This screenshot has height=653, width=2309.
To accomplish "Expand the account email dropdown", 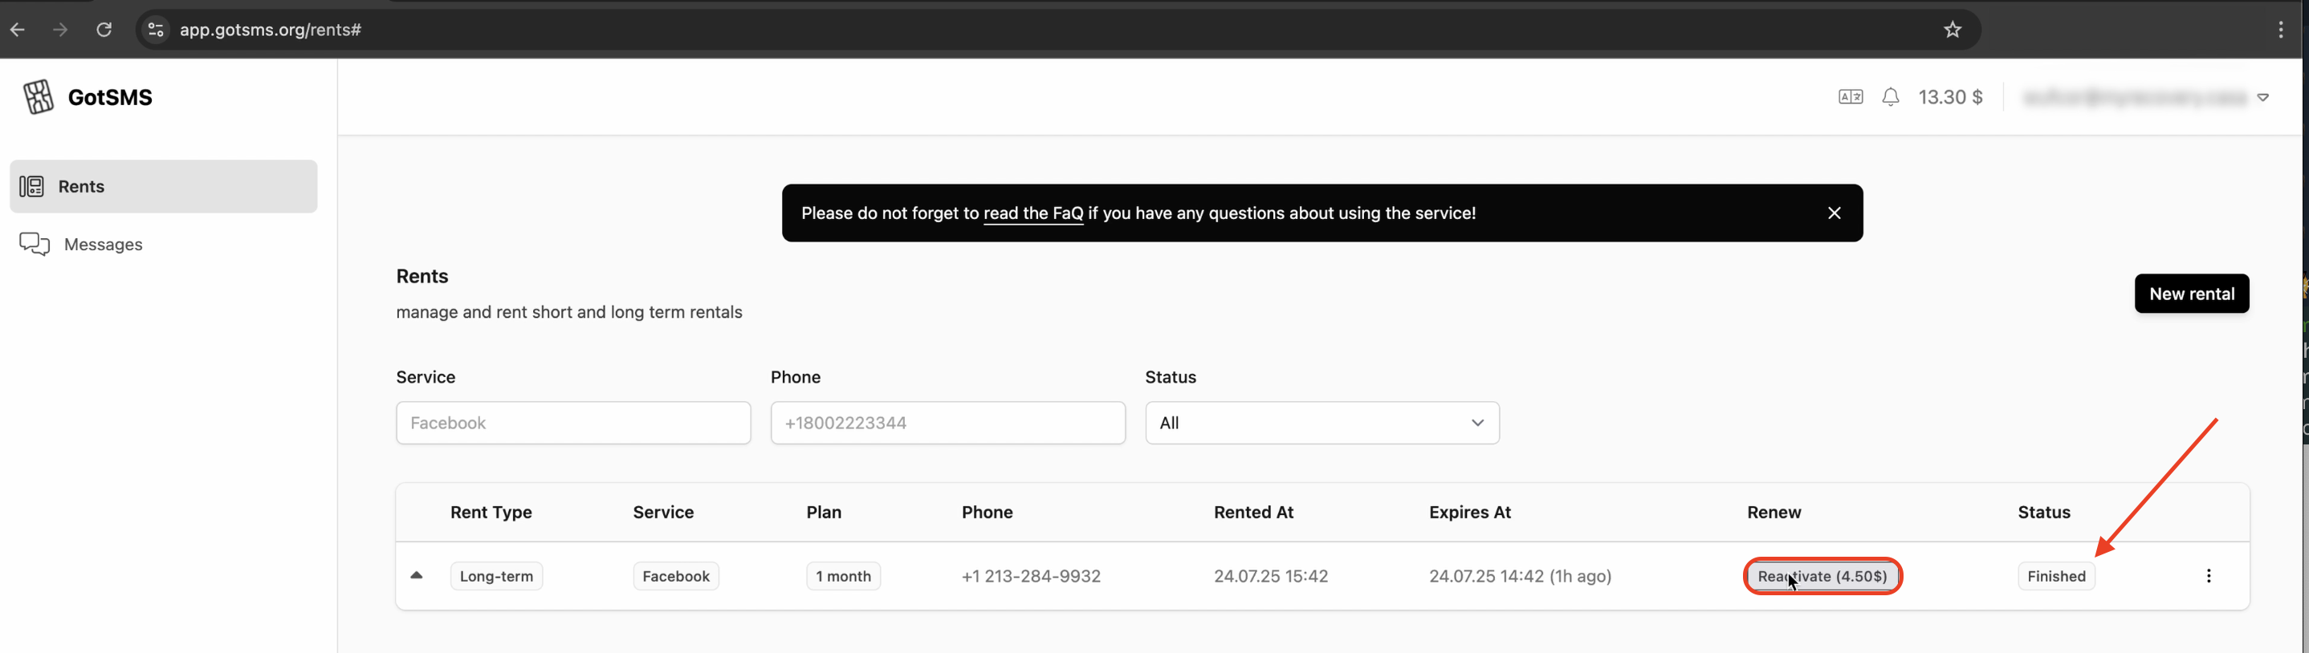I will tap(2262, 98).
